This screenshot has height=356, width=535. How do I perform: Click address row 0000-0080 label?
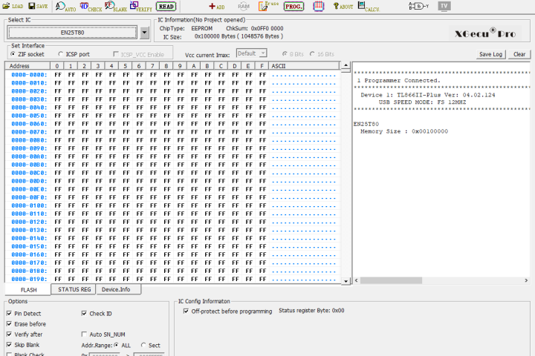coord(29,140)
